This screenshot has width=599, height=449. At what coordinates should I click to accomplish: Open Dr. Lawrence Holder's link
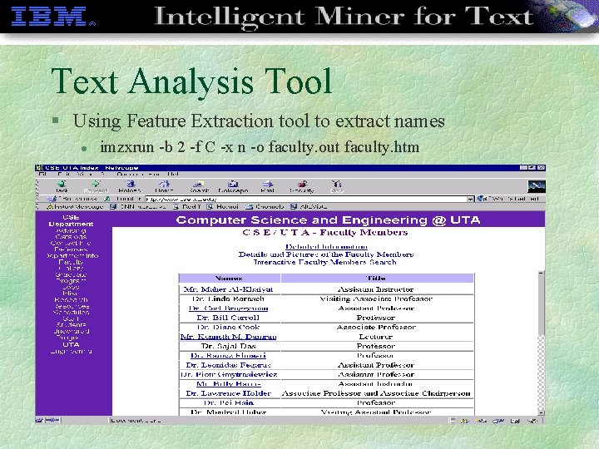pos(229,393)
